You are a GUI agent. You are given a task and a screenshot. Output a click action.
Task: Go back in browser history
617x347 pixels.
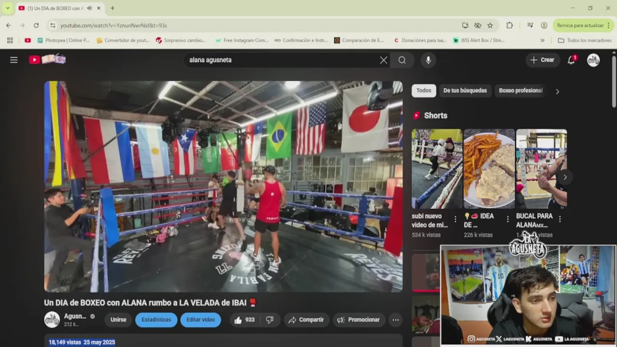pos(9,25)
